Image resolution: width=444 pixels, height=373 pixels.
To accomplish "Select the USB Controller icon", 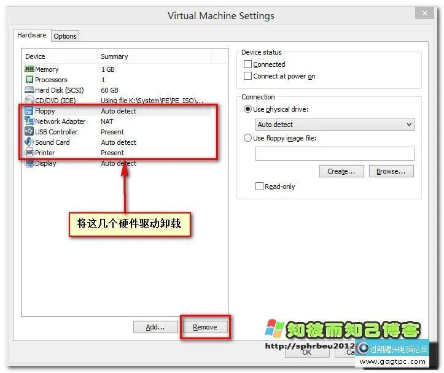I will click(29, 132).
